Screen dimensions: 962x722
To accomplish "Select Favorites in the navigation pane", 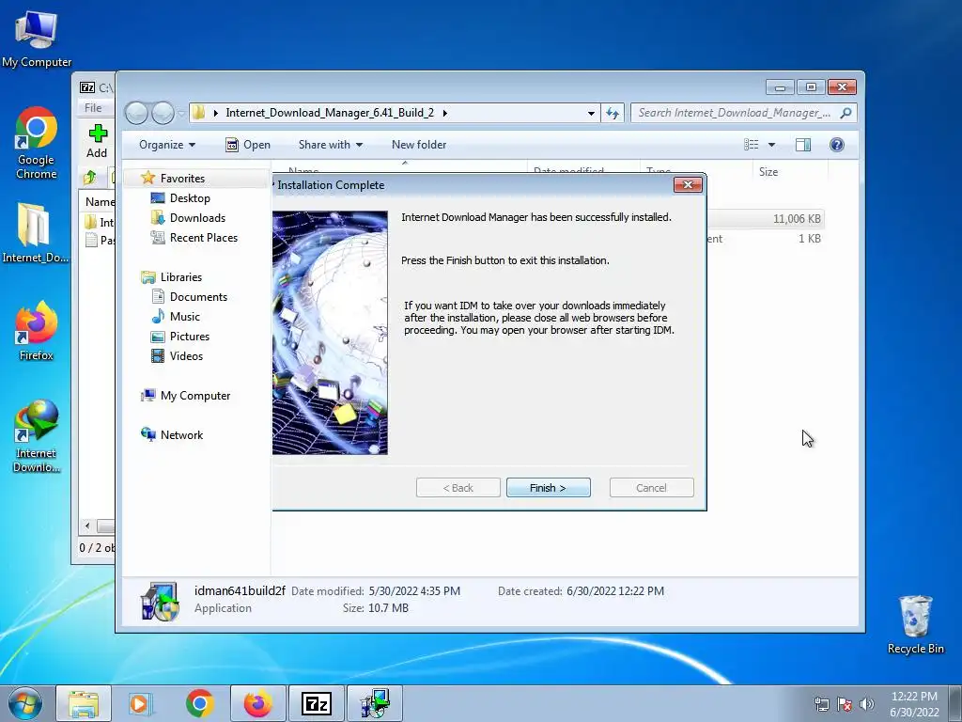I will [x=182, y=178].
